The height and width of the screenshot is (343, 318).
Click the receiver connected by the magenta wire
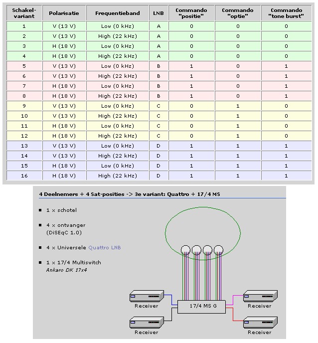(x=260, y=297)
